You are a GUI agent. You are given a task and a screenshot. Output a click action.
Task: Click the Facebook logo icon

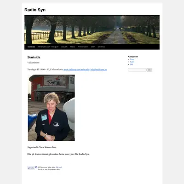coord(36,167)
